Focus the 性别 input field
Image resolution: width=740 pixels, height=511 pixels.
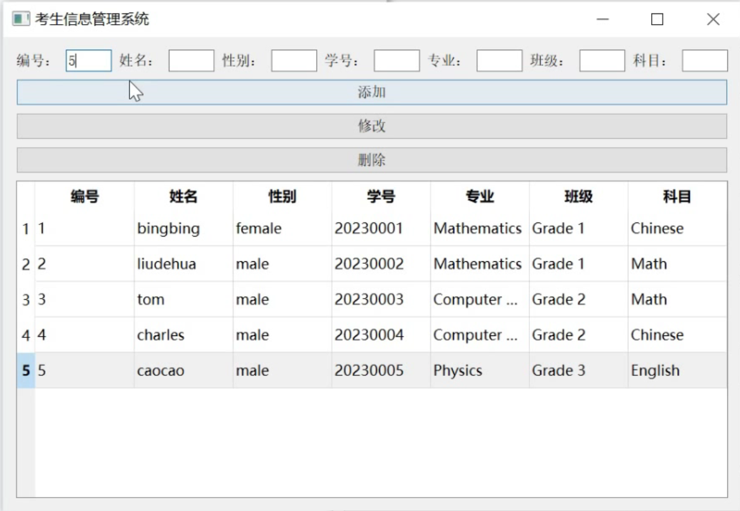(x=294, y=61)
